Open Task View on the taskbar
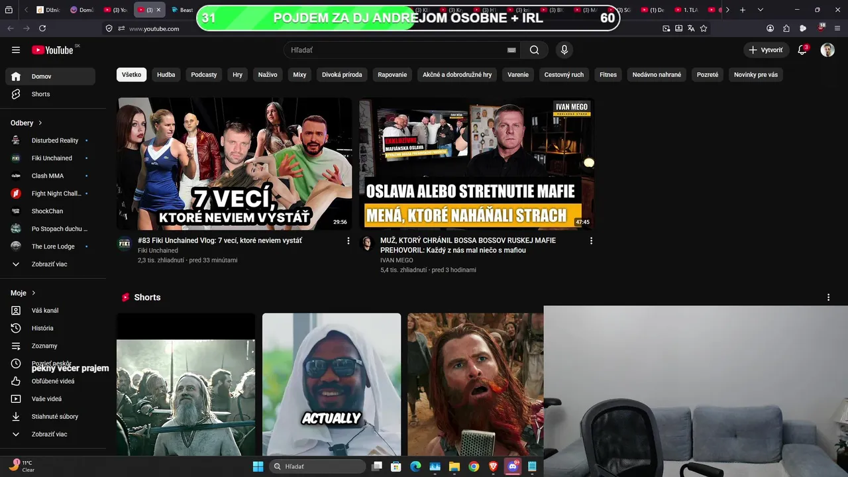Screen dimensions: 848x477 pyautogui.click(x=377, y=466)
